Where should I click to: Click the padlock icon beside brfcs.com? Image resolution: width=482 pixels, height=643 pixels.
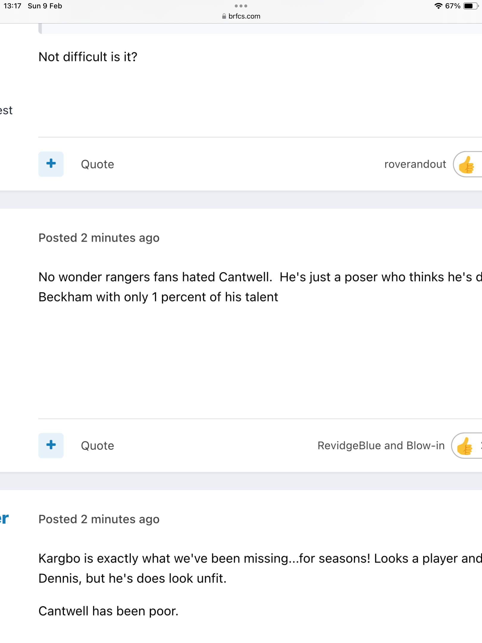tap(224, 16)
